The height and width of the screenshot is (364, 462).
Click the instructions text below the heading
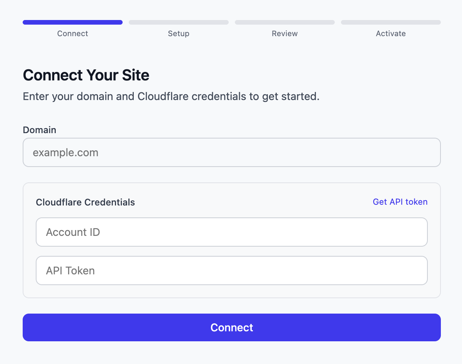[171, 96]
